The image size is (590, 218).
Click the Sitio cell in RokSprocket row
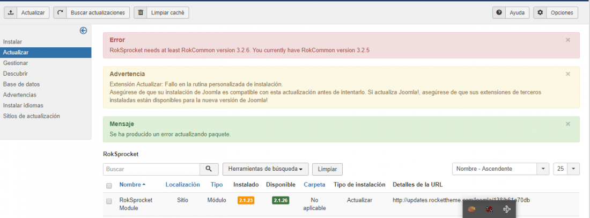click(x=182, y=200)
